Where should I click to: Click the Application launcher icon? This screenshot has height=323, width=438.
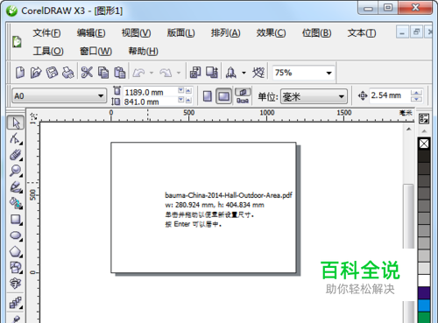point(231,73)
